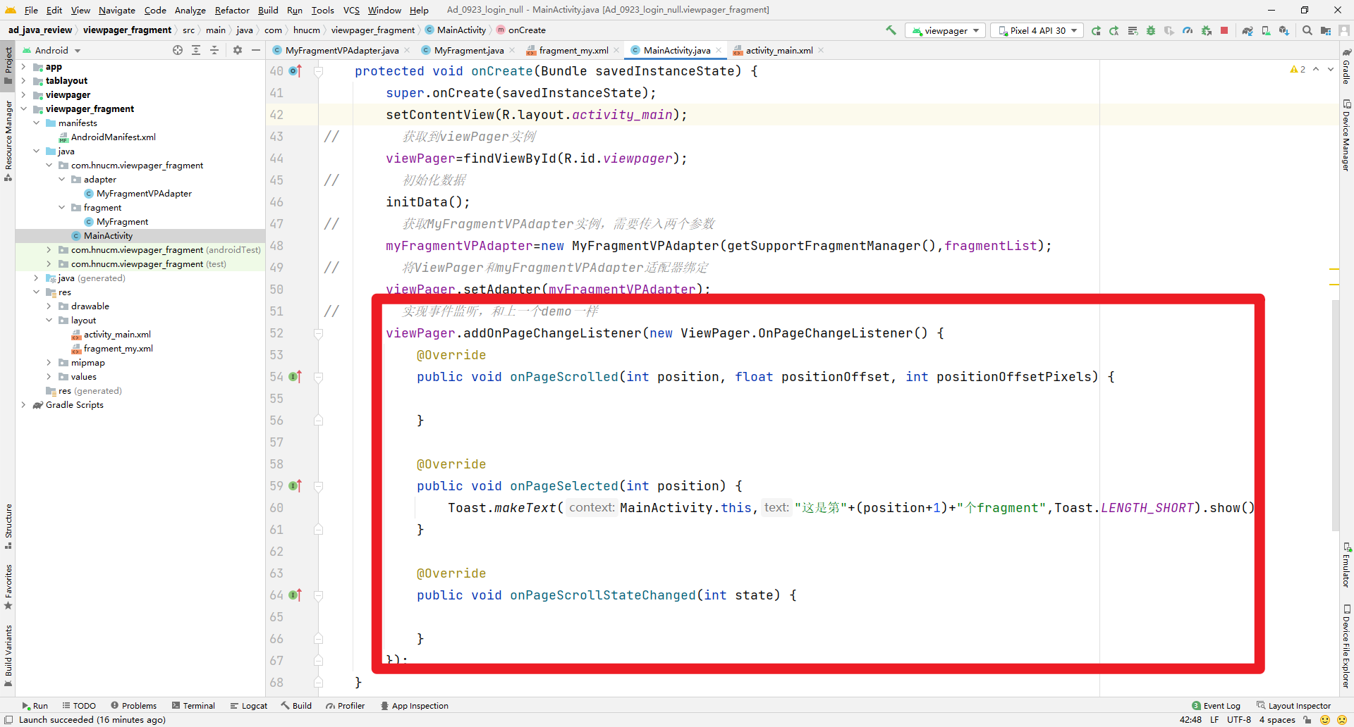Start debugging with the green bug icon

pos(1151,30)
